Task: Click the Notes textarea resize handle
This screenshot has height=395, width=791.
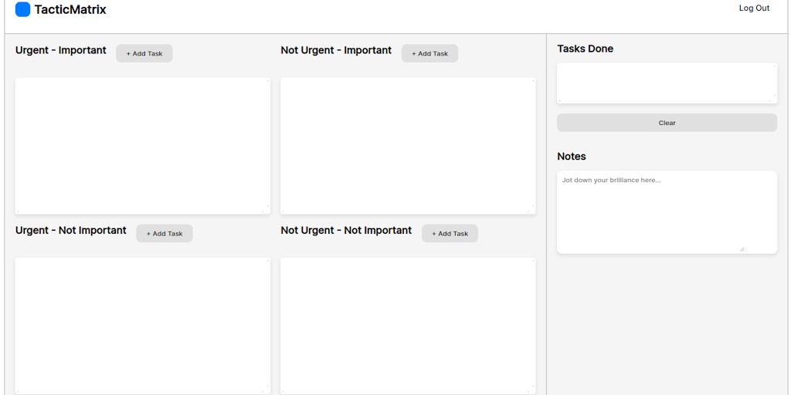Action: (742, 248)
